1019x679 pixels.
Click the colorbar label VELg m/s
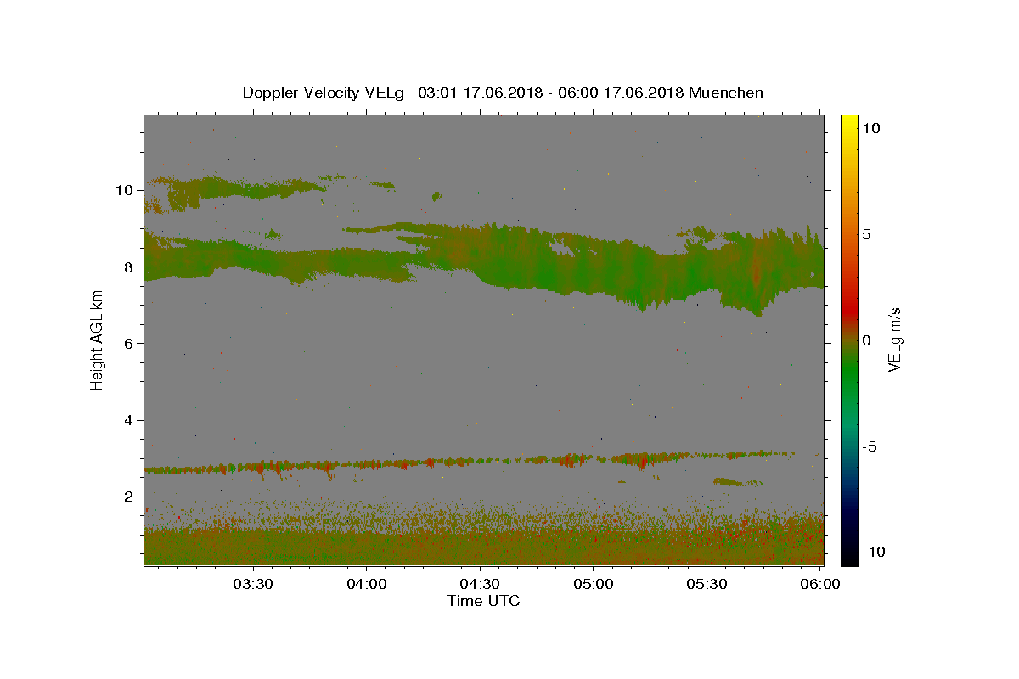tap(894, 339)
